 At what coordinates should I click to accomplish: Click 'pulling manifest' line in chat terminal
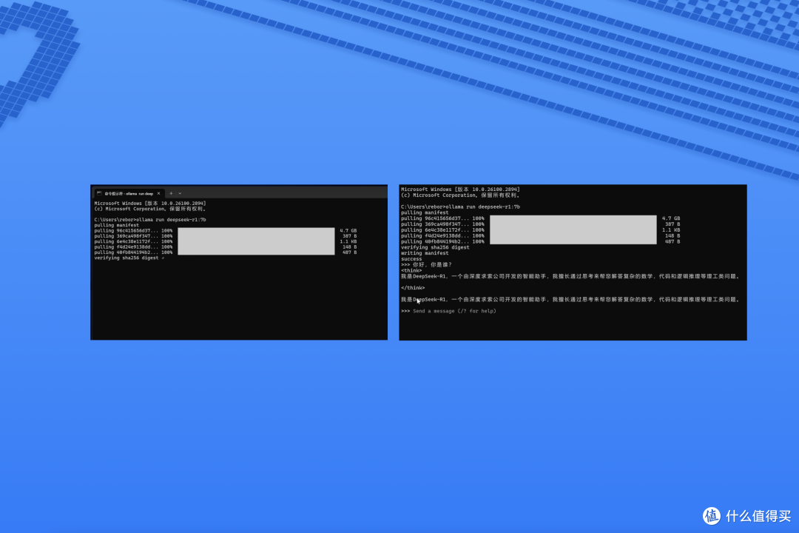[425, 212]
